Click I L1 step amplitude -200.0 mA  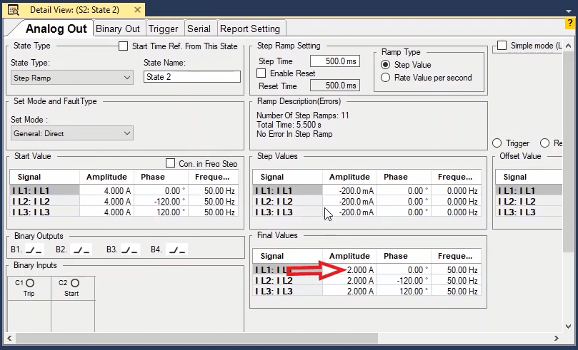click(349, 191)
